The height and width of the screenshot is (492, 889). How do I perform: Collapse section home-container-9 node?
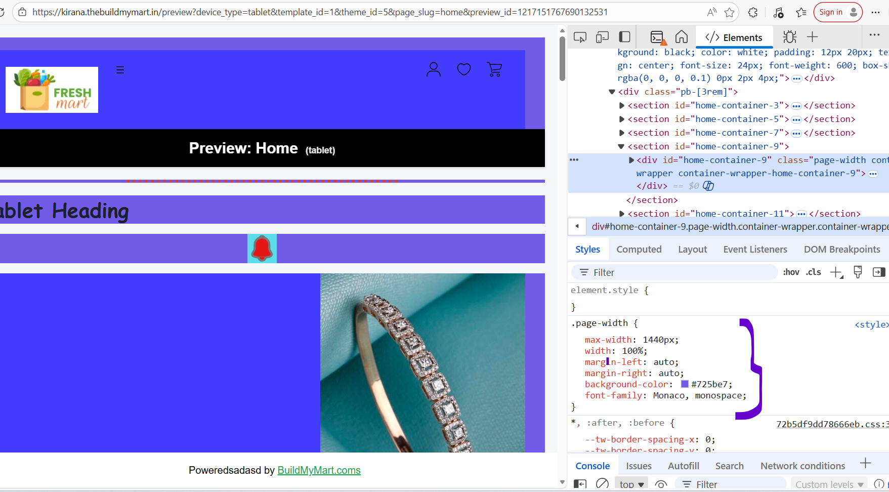pos(621,146)
